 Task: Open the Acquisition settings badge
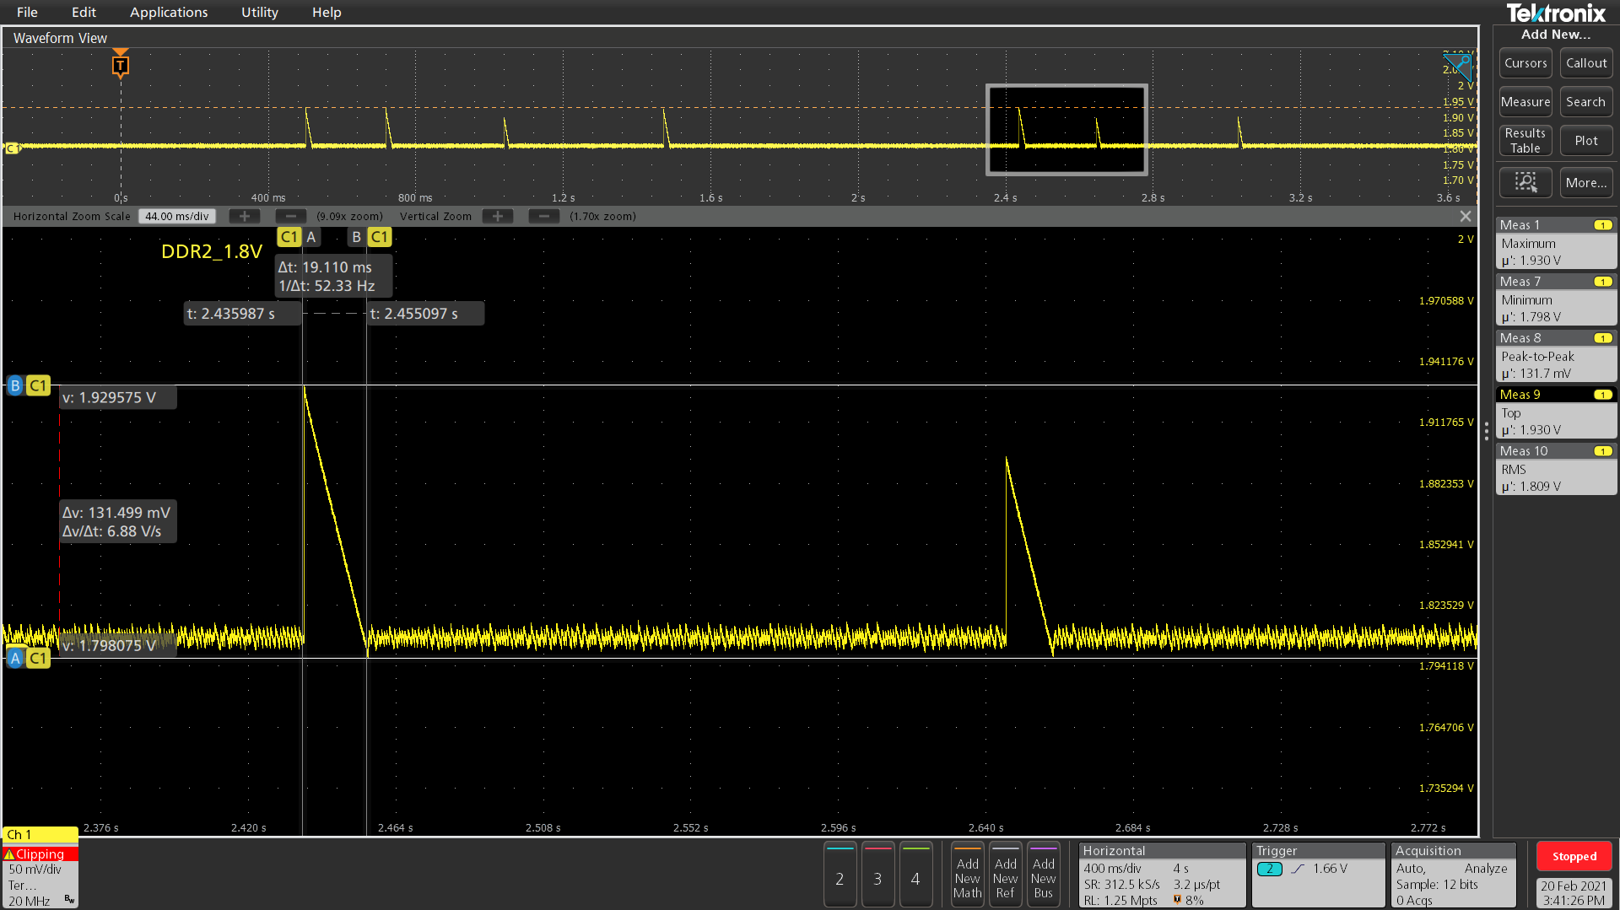click(x=1454, y=875)
